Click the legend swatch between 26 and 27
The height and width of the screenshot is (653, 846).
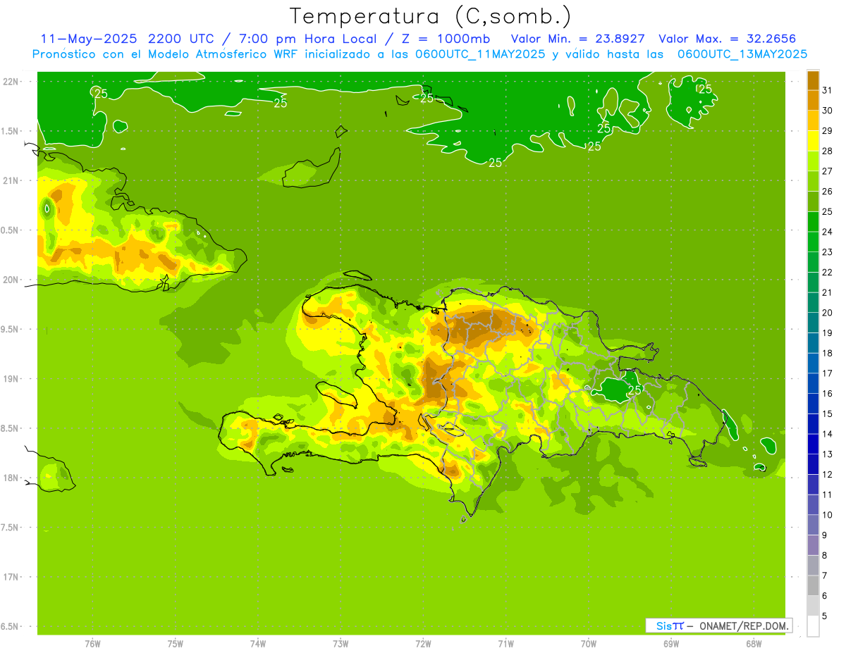pos(813,181)
